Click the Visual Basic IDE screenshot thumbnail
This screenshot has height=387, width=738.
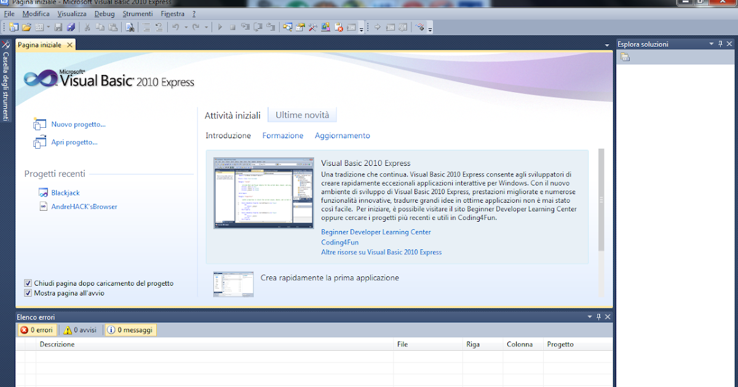(264, 193)
